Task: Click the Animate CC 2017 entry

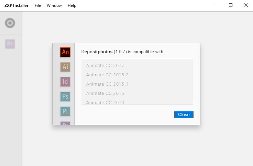Action: coord(105,66)
